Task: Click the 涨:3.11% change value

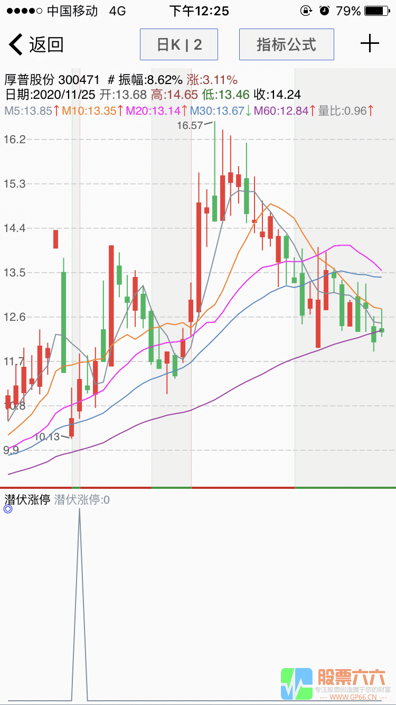Action: click(x=212, y=80)
